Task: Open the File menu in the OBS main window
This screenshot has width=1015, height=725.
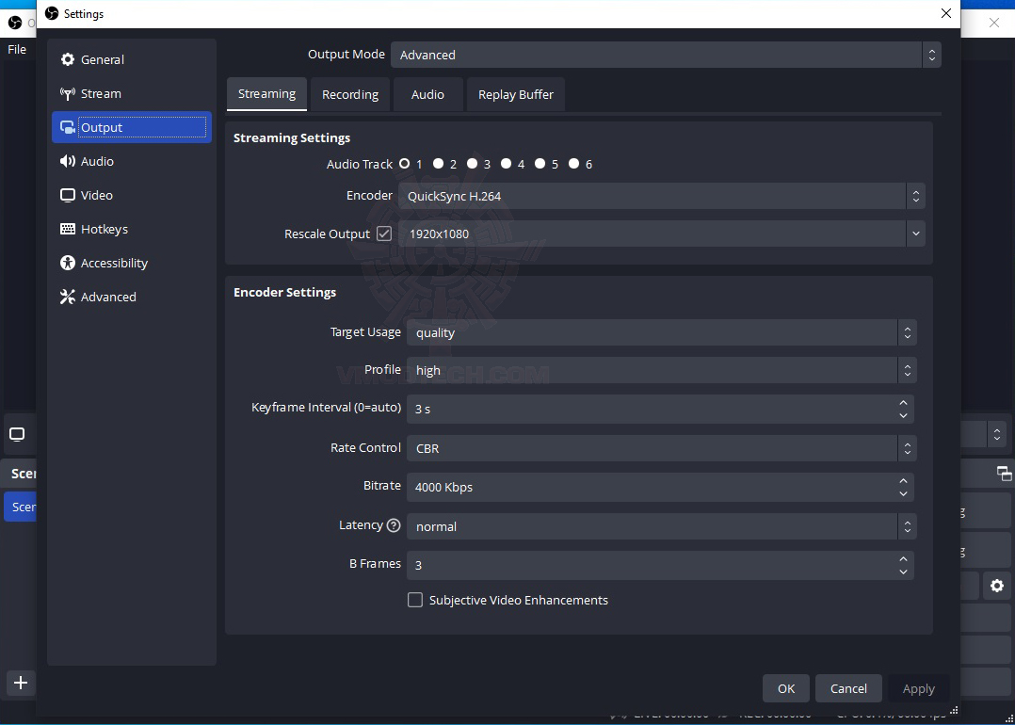Action: [17, 50]
